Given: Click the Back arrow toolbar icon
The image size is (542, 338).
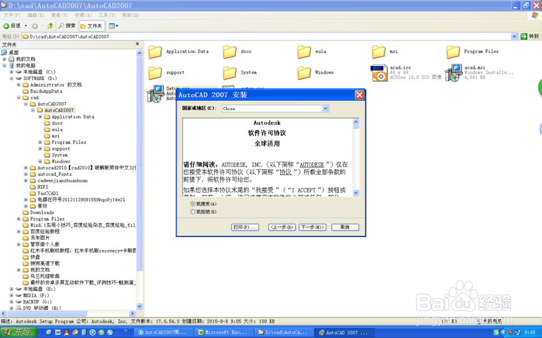Looking at the screenshot, I should (x=6, y=26).
